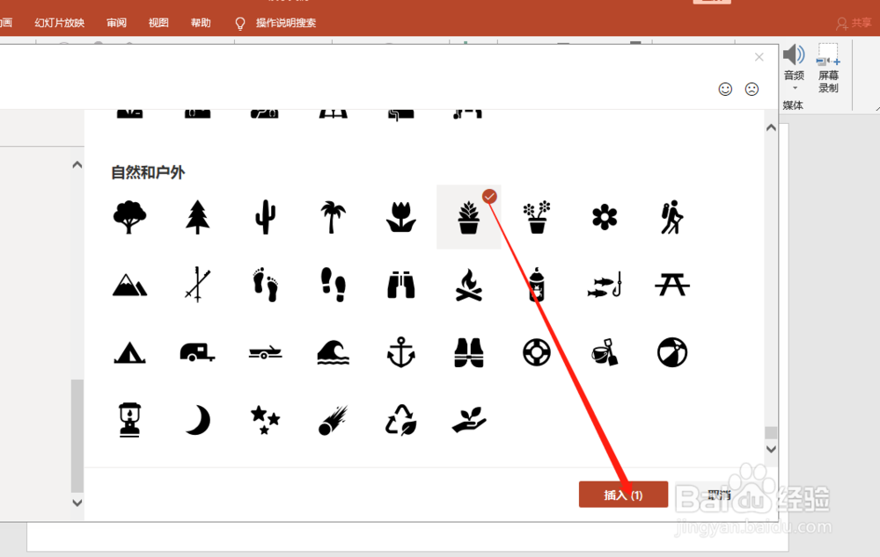
Task: Choose the picnic table icon
Action: [671, 285]
